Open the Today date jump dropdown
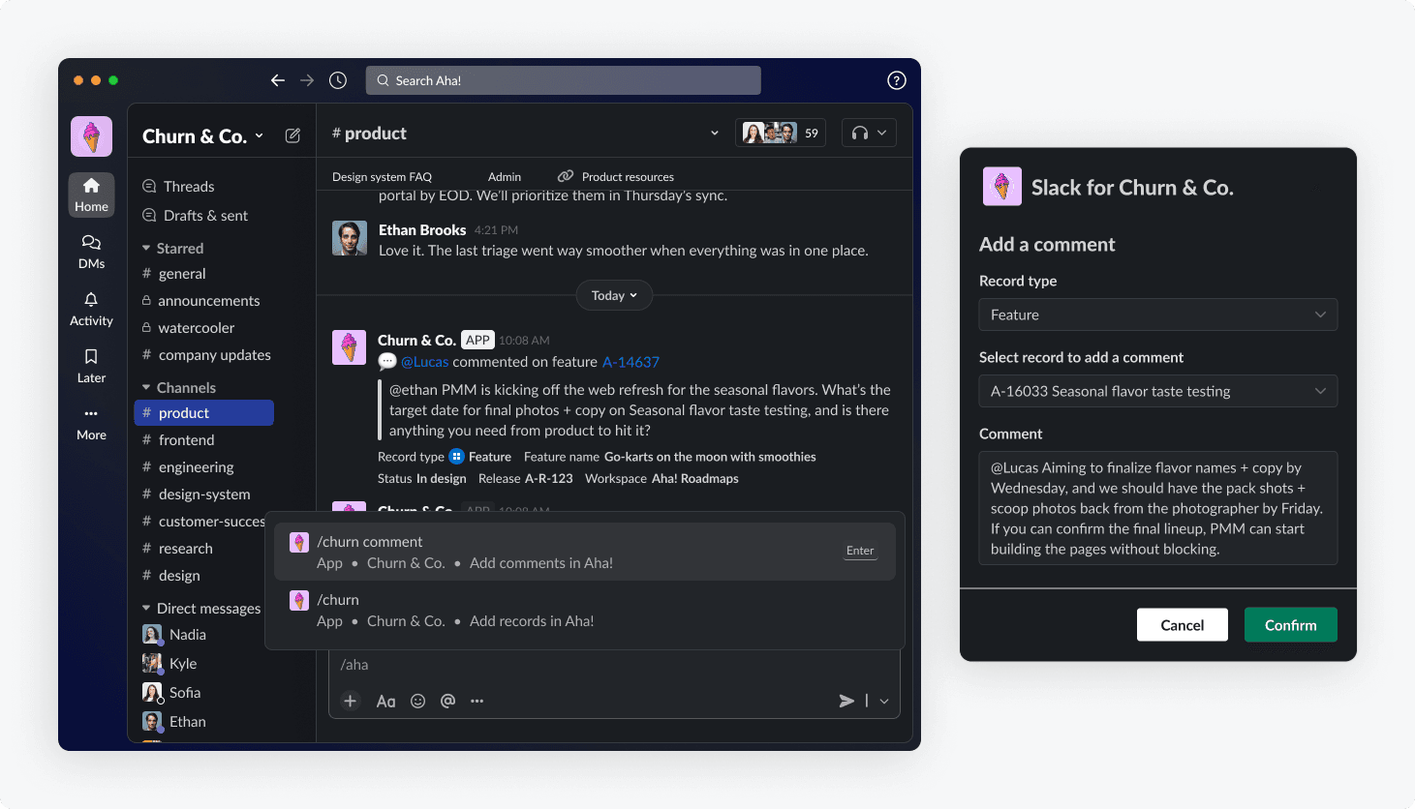1415x809 pixels. pos(614,295)
